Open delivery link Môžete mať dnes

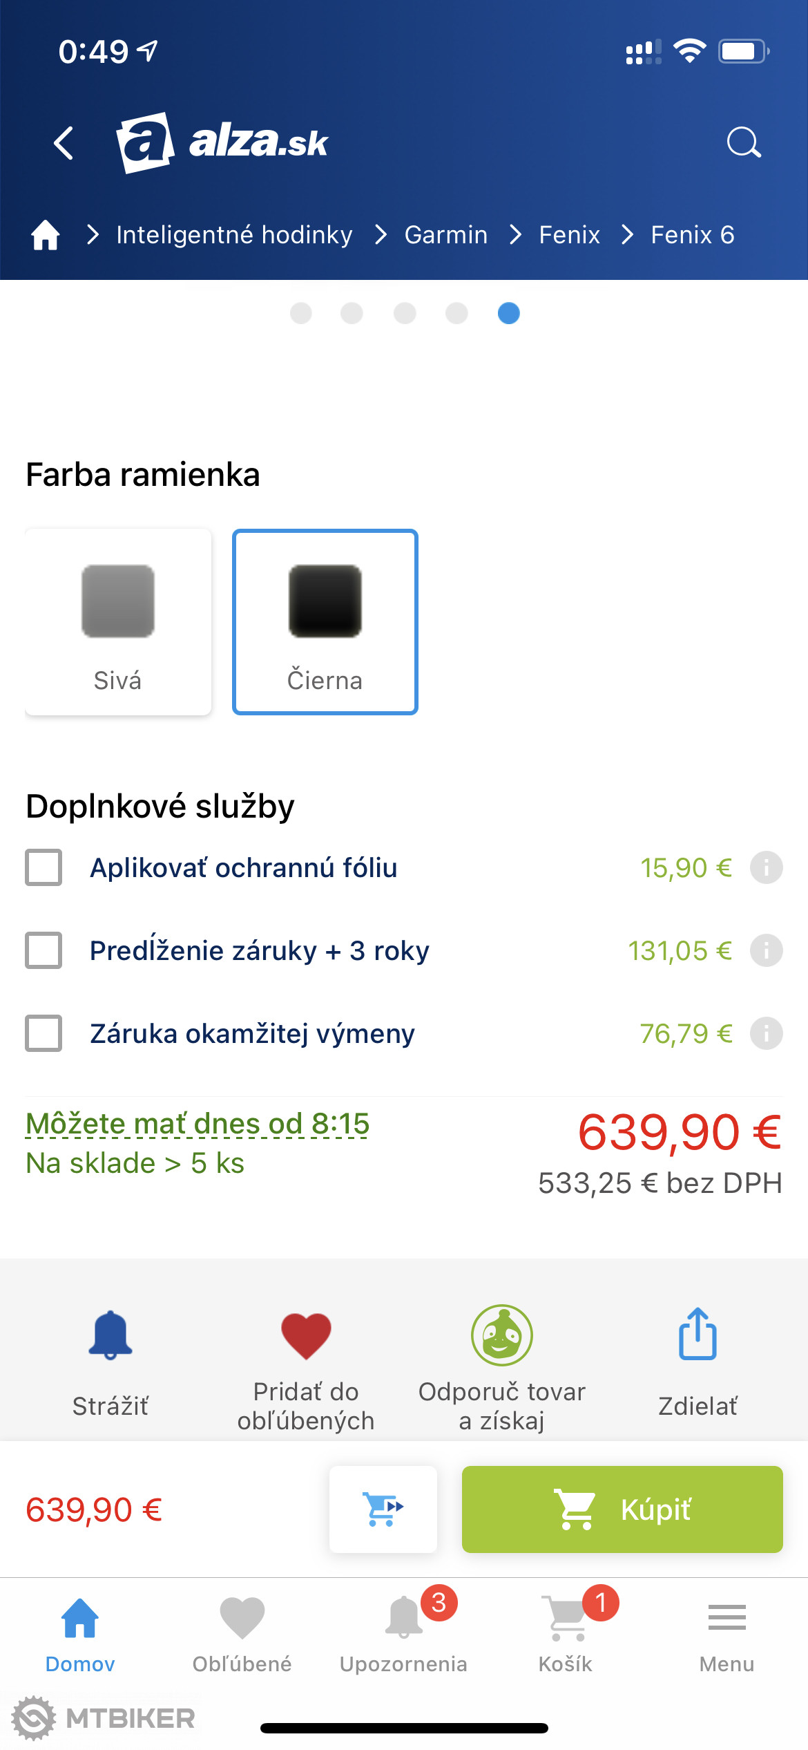[x=198, y=1124]
